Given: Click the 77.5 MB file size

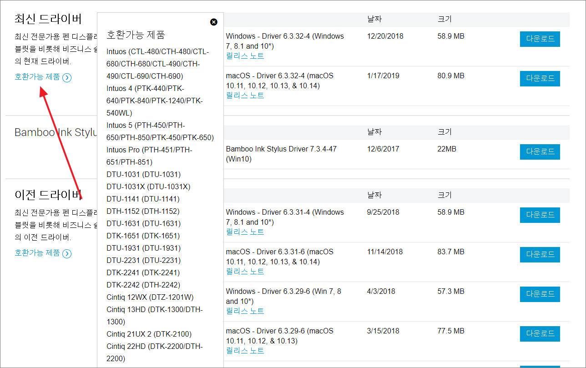Looking at the screenshot, I should point(451,331).
